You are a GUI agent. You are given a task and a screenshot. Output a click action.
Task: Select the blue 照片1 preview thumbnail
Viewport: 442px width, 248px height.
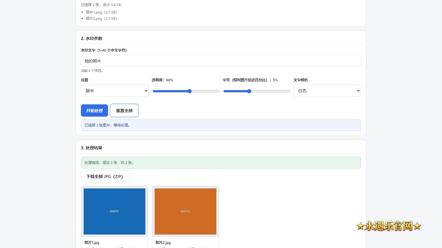coord(114,211)
